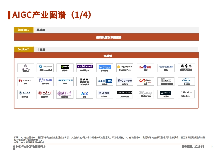The image size is (217, 150).
Task: Click the 智谱 AI logo card
Action: pos(166,94)
